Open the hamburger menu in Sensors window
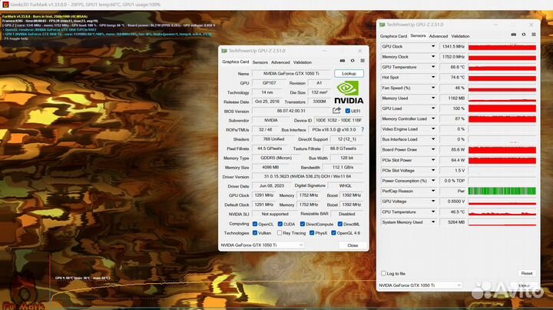553x310 pixels. 534,35
